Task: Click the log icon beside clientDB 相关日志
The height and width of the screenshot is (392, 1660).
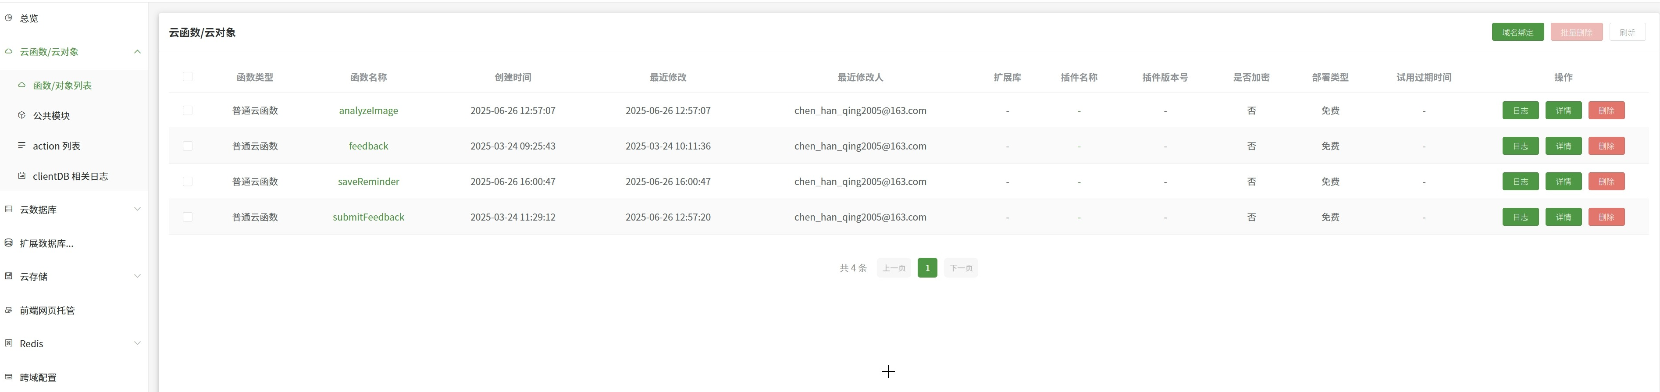Action: pos(22,176)
